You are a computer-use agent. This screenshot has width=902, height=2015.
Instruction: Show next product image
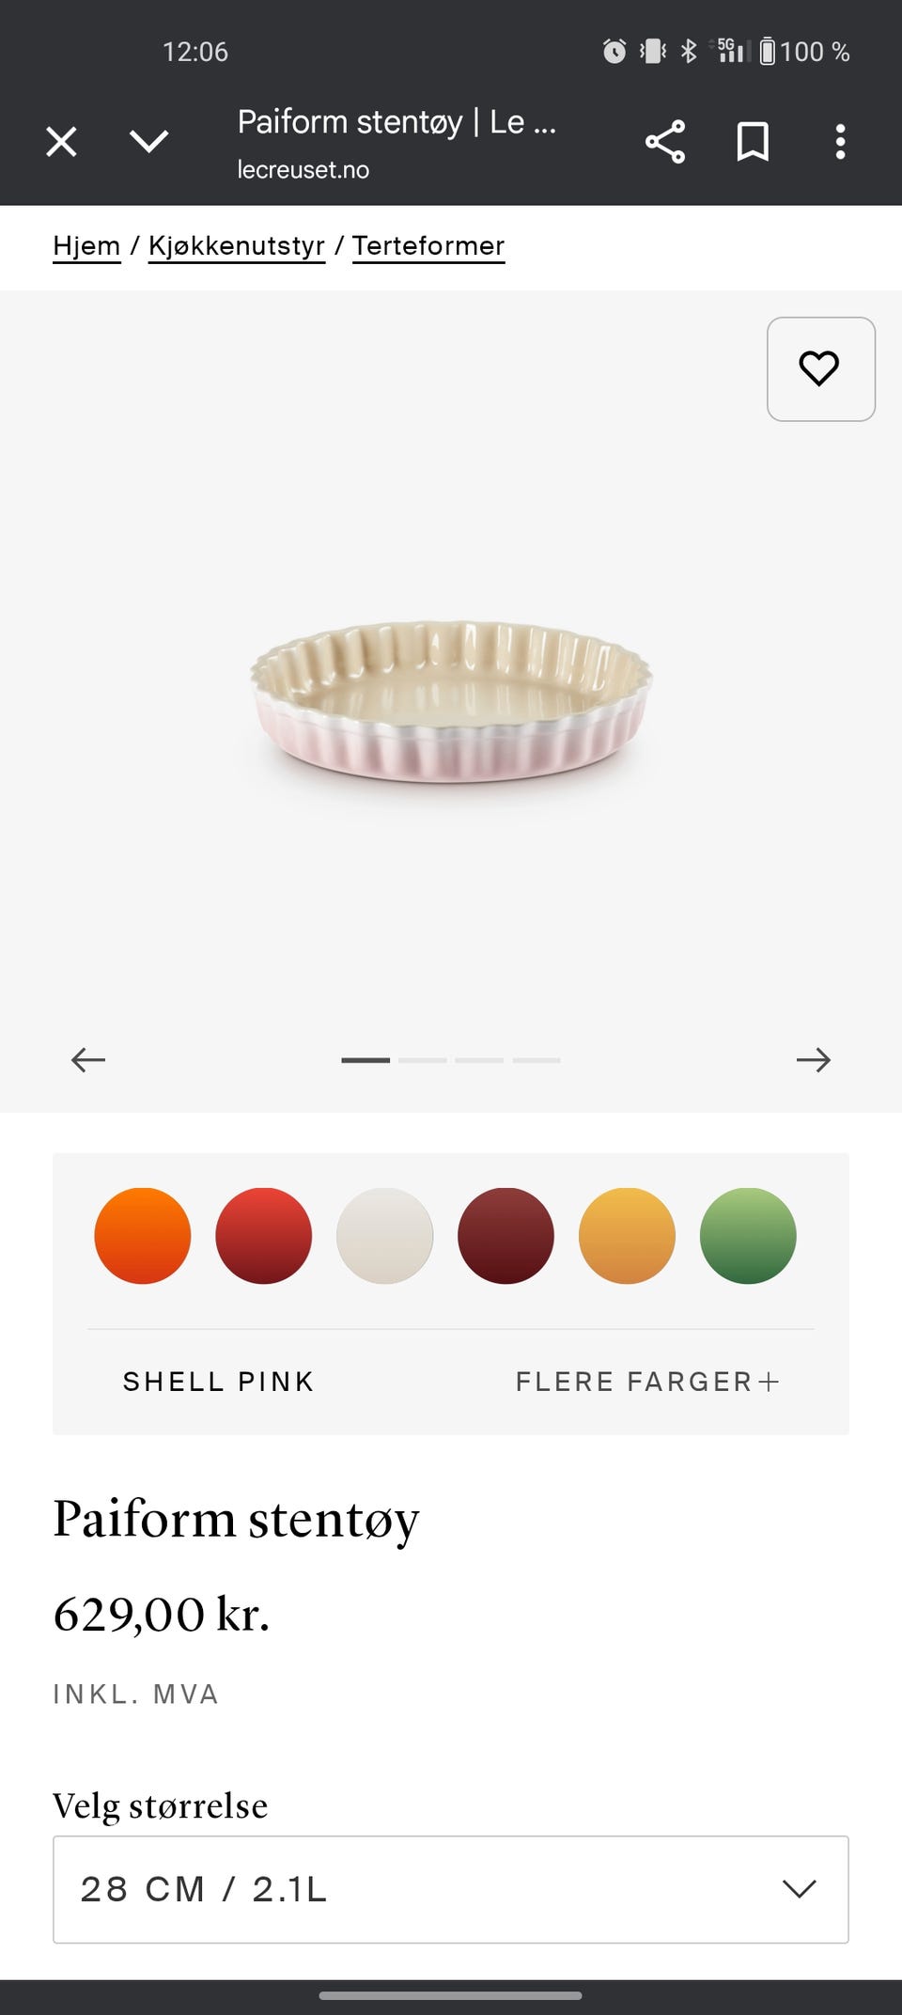[x=814, y=1059]
